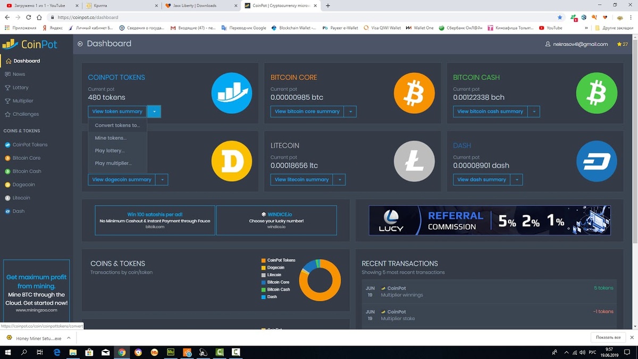The width and height of the screenshot is (638, 359).
Task: Click the browser home icon
Action: tap(39, 17)
